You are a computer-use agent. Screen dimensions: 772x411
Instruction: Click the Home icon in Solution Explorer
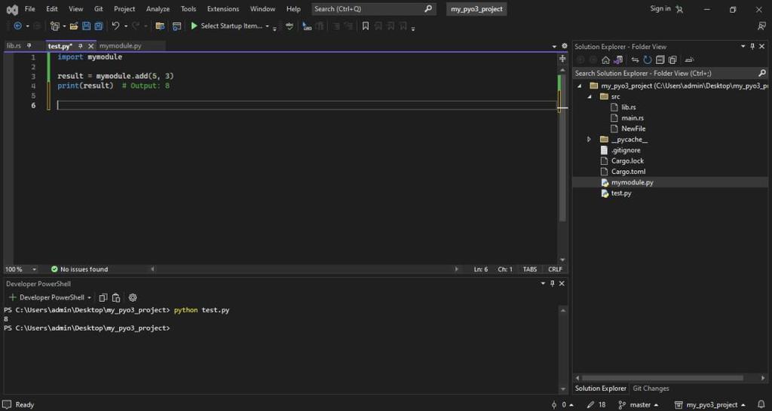click(x=605, y=60)
